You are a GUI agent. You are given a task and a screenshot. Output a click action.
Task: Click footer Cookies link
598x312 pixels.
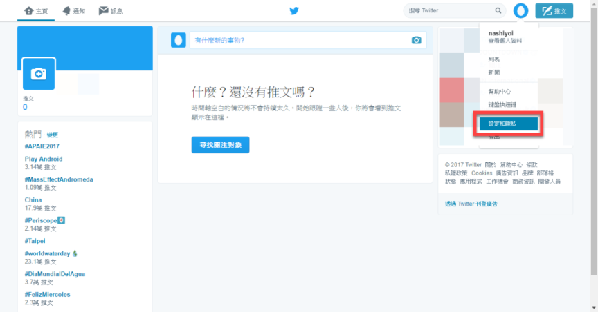[x=482, y=173]
